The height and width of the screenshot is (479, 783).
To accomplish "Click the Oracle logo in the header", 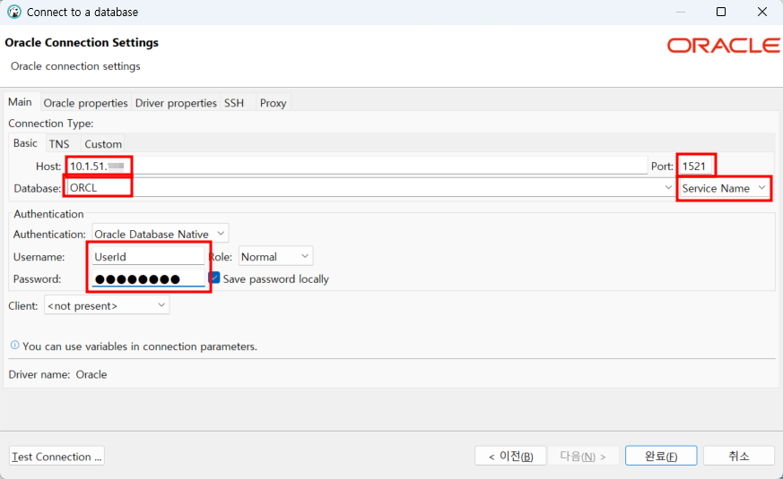I will [724, 46].
